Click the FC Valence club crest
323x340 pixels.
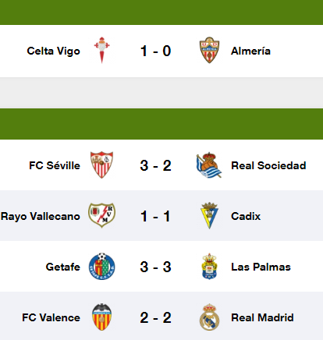click(x=101, y=317)
